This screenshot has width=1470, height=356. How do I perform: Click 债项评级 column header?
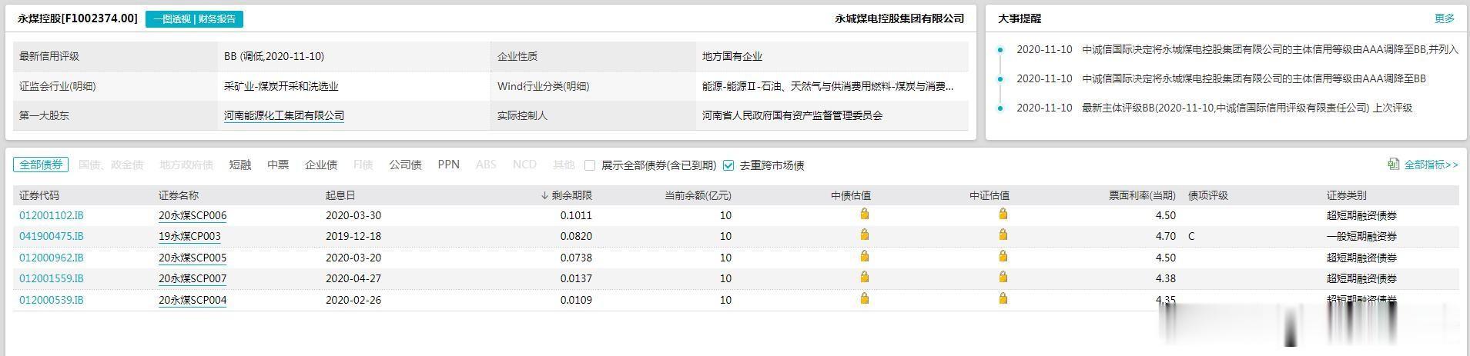click(1208, 195)
